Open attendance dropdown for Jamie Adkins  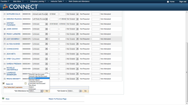(40, 29)
